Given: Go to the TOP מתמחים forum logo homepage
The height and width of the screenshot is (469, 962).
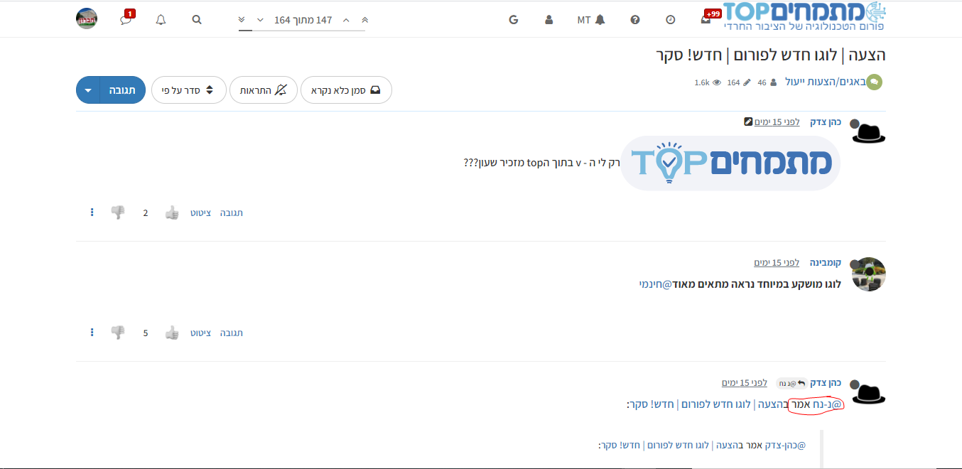Looking at the screenshot, I should click(804, 17).
